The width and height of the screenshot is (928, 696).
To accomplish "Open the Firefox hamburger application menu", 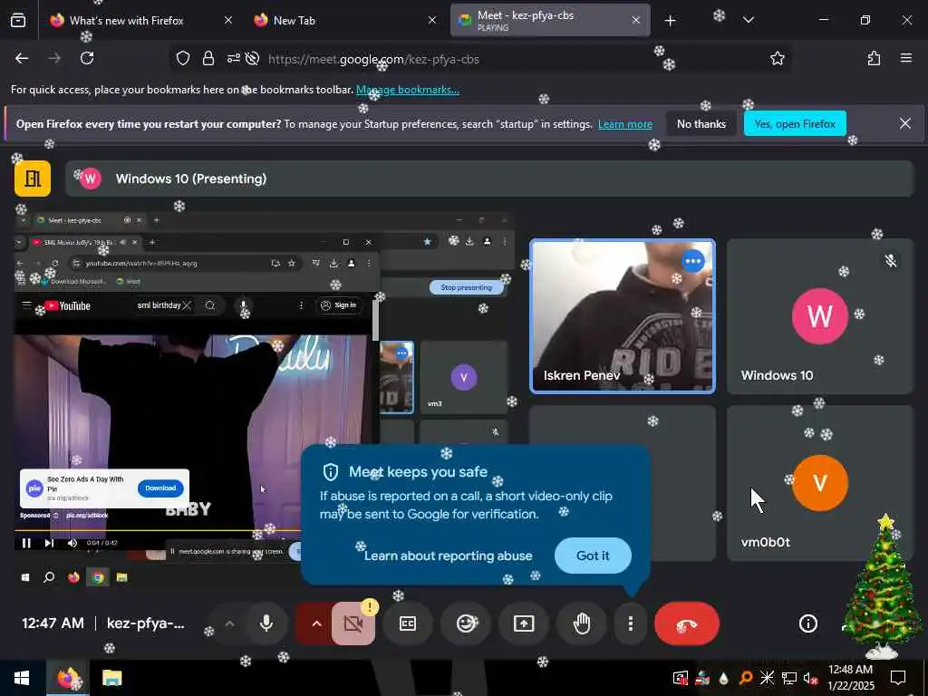I will coord(906,58).
